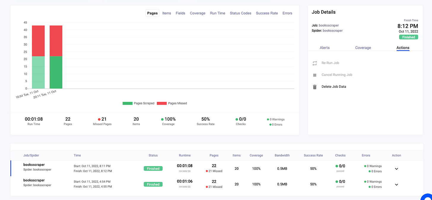Click the red 21 Missed indicator in table

pyautogui.click(x=214, y=171)
